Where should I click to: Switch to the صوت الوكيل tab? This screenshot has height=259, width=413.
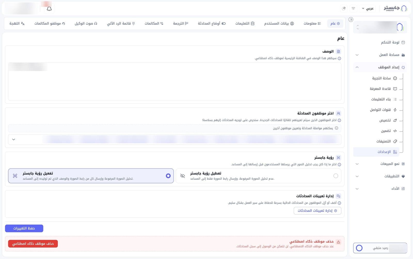(x=86, y=23)
